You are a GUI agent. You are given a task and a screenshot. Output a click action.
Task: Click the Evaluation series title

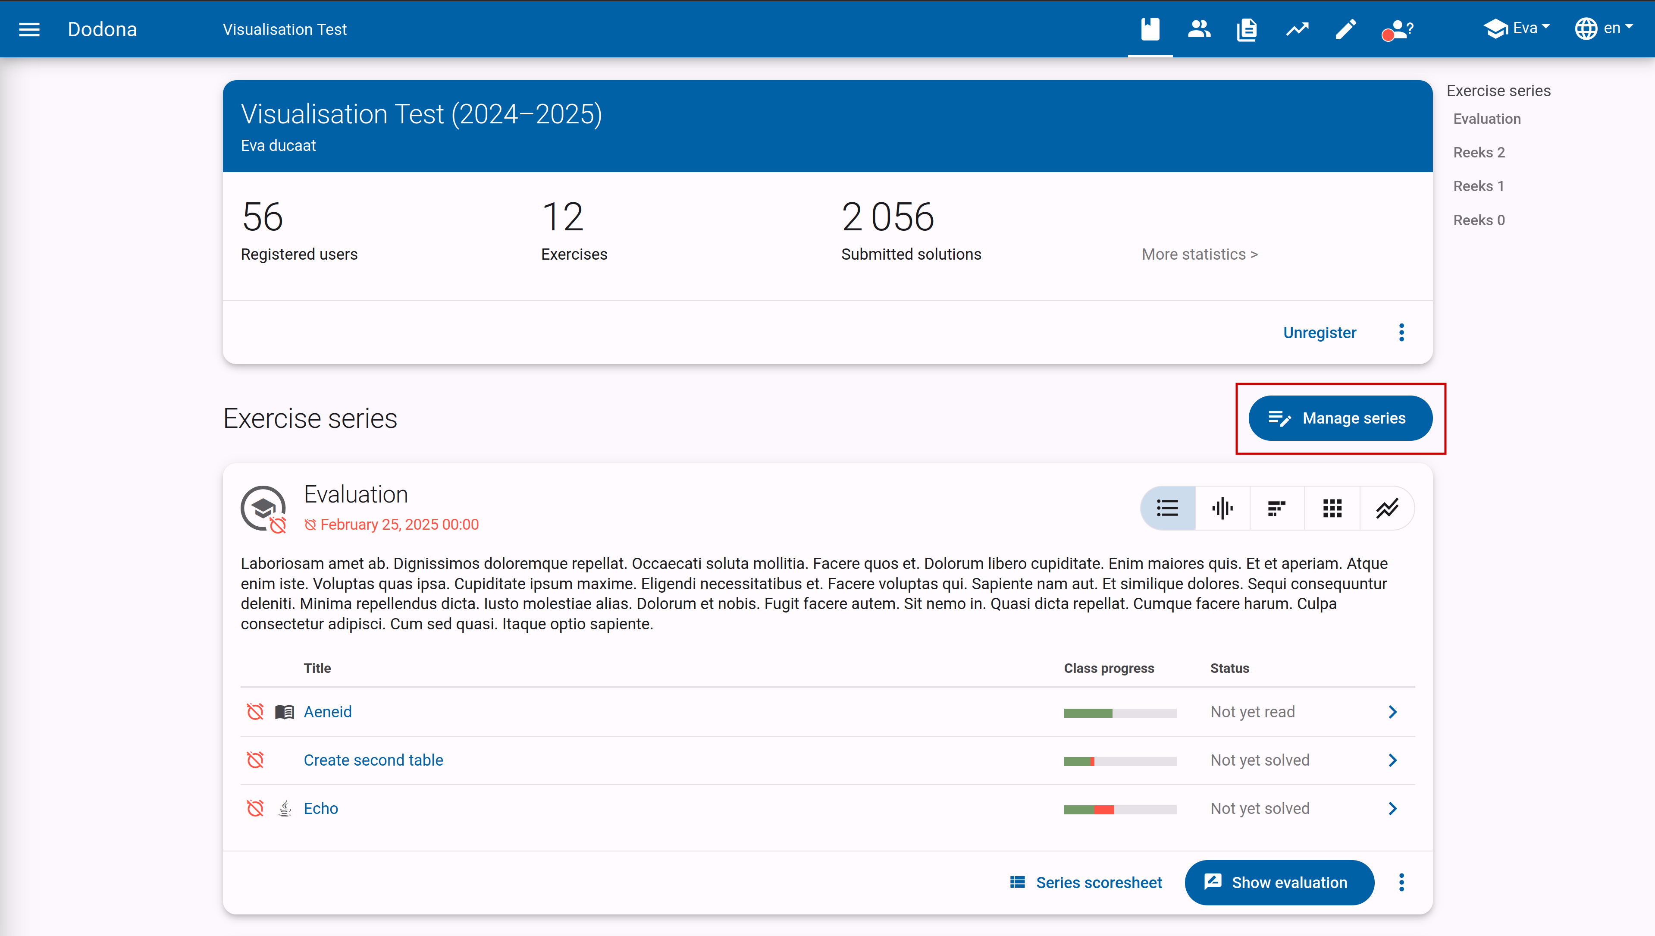click(356, 494)
